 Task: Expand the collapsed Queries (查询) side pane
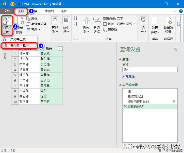5,56
